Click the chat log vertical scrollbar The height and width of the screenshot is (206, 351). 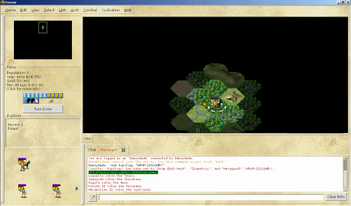[x=346, y=174]
